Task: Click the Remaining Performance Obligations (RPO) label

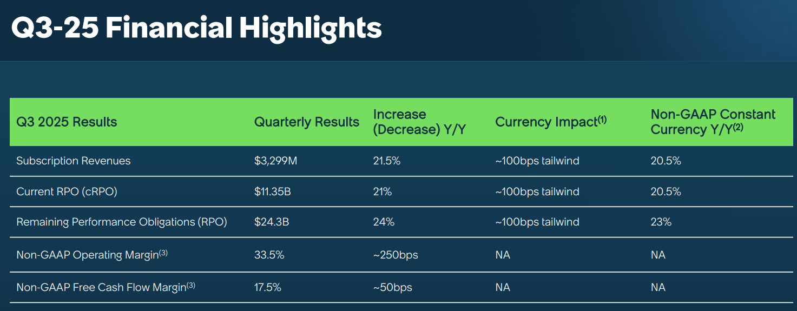Action: pos(122,222)
